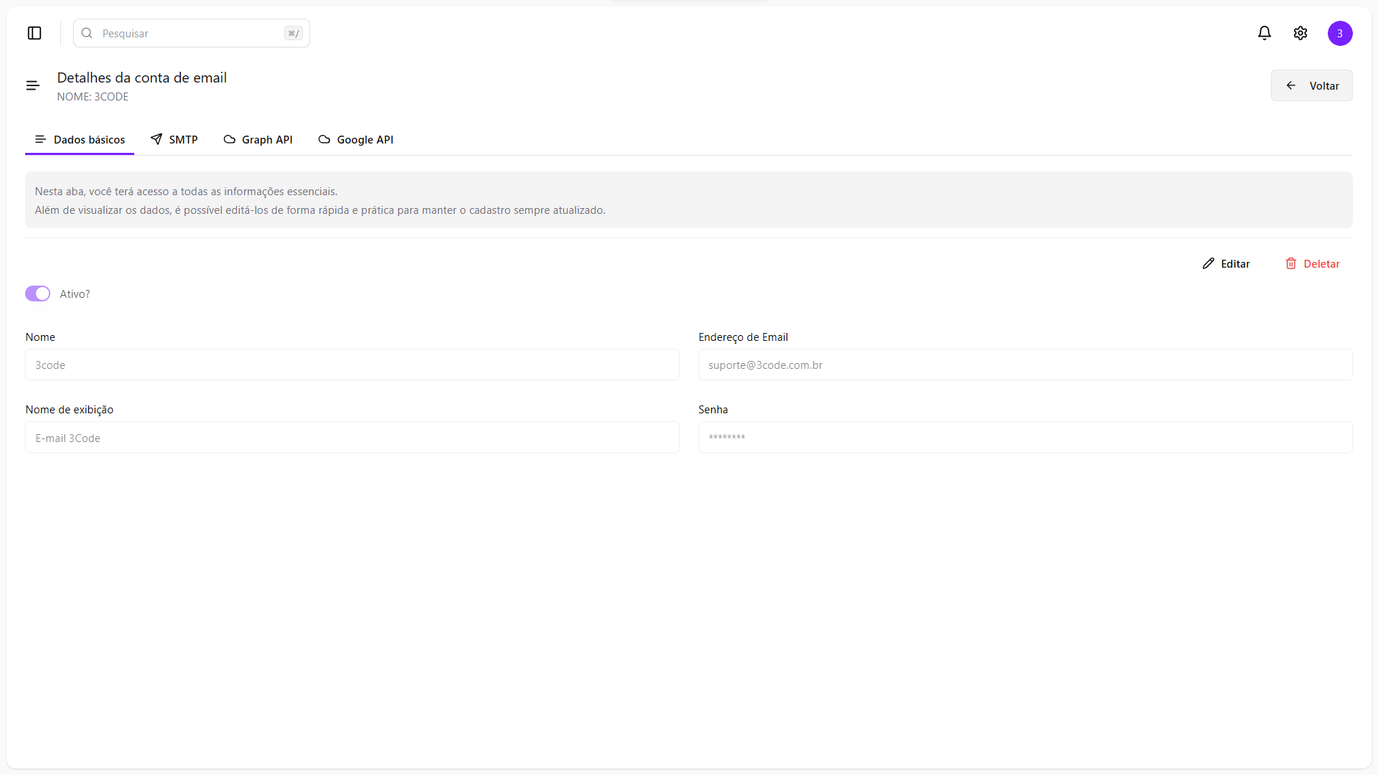1378x775 pixels.
Task: Click the magnifier search icon
Action: click(x=87, y=33)
